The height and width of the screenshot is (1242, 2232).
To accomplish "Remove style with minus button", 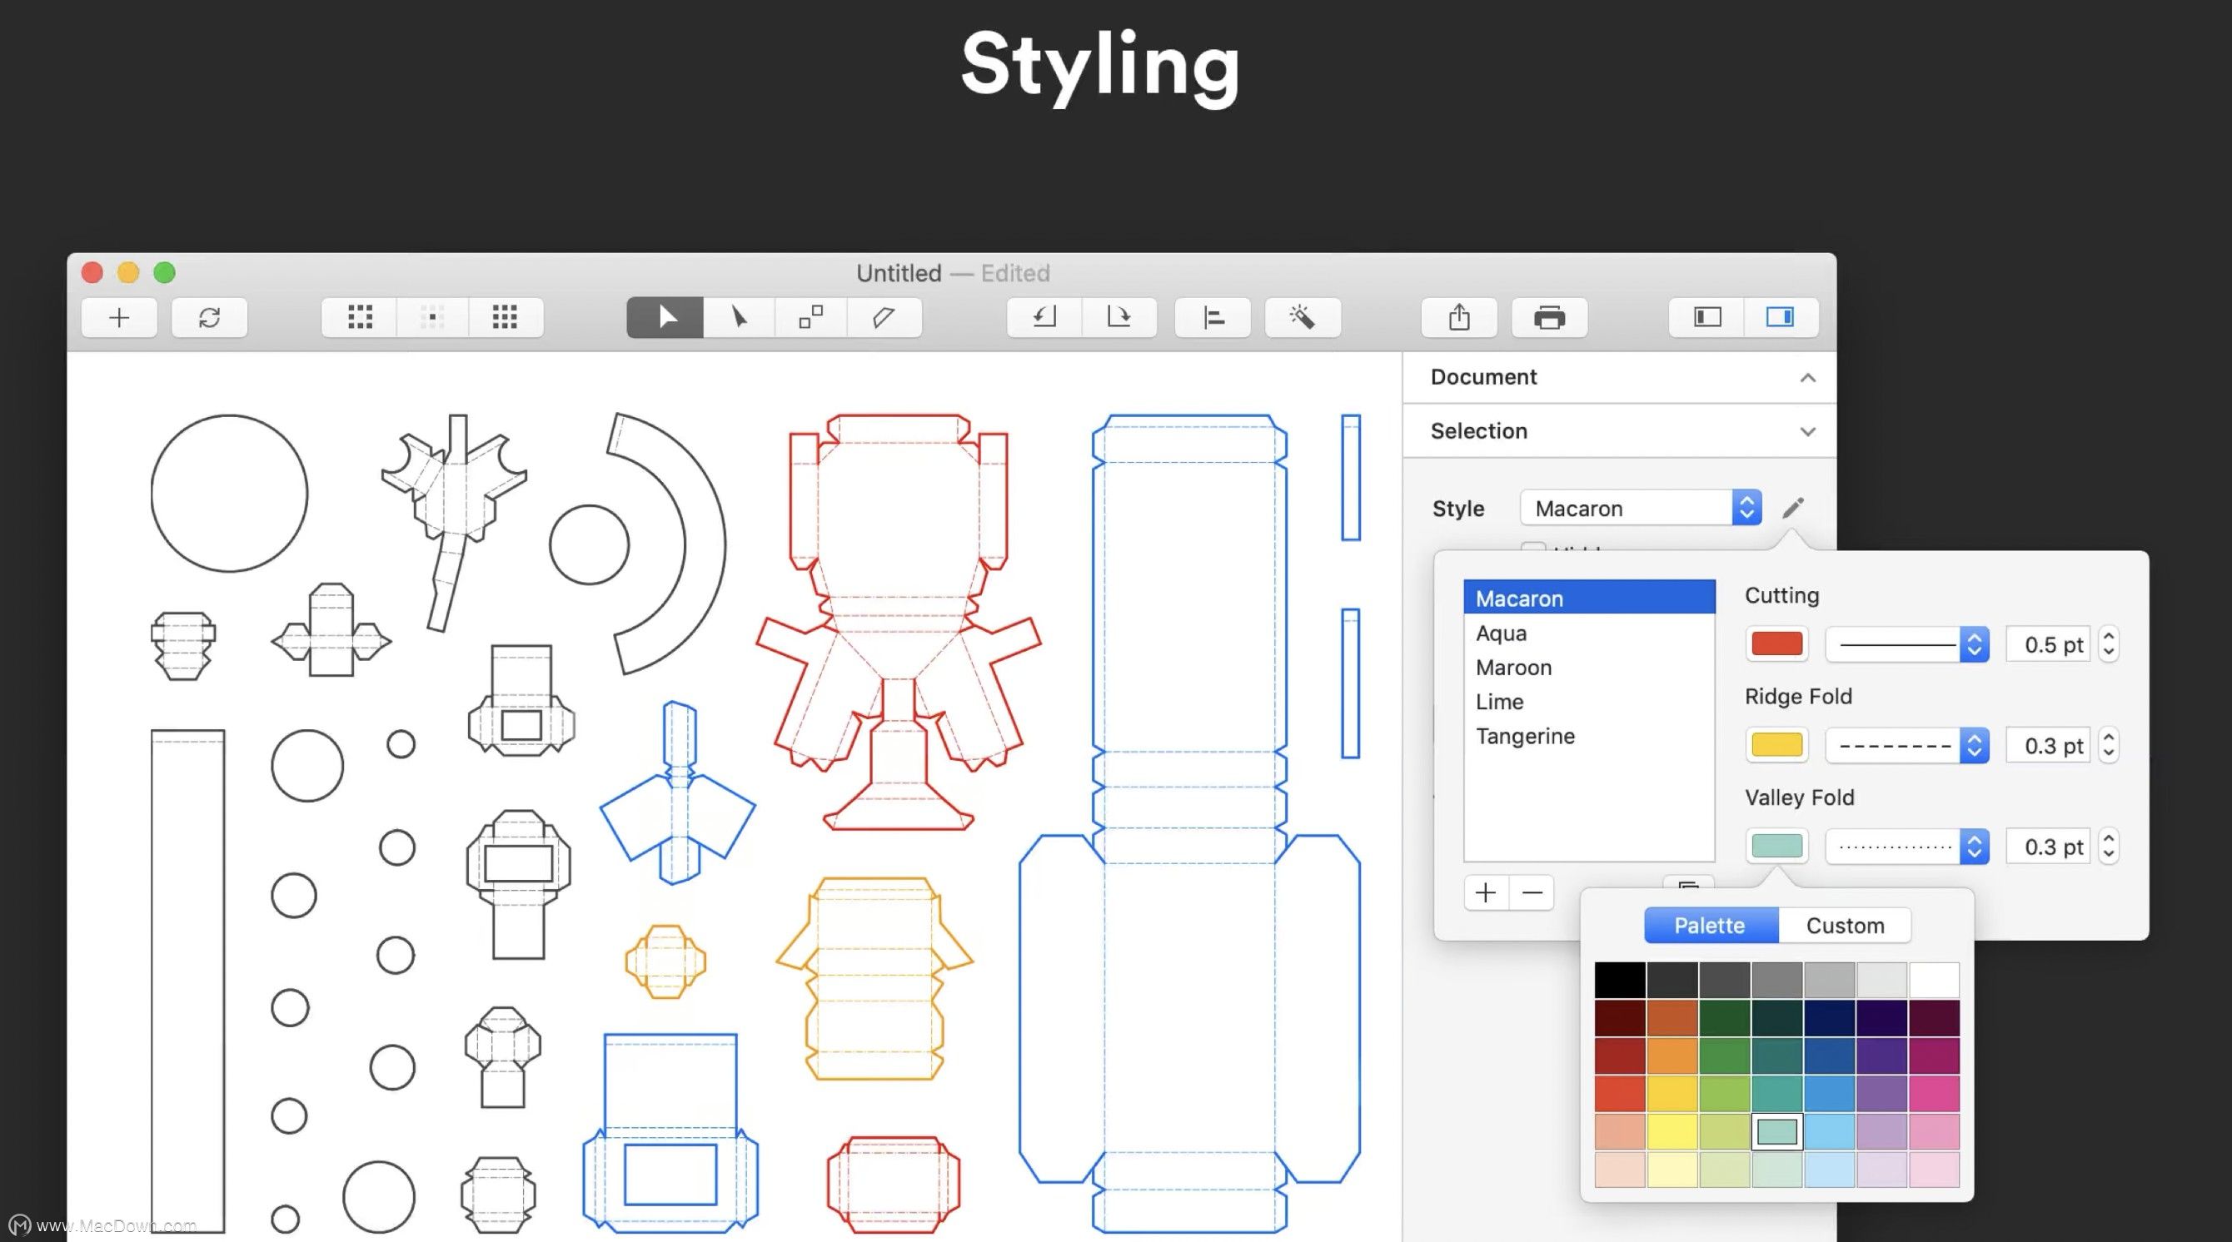I will [1532, 893].
